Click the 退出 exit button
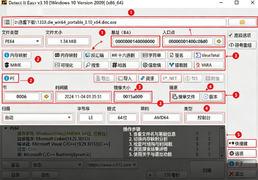 pyautogui.click(x=242, y=174)
